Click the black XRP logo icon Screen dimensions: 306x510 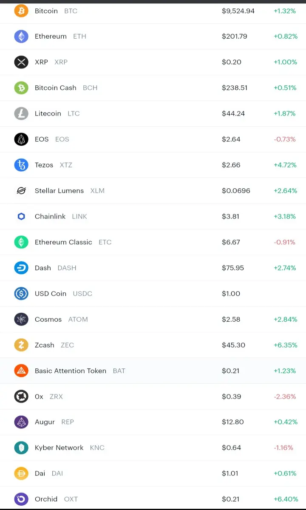coord(21,62)
